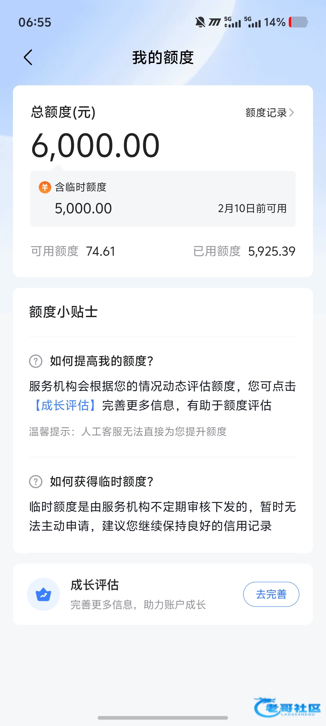Tap the blue crown 成长评估 icon
This screenshot has height=726, width=326.
[x=43, y=594]
